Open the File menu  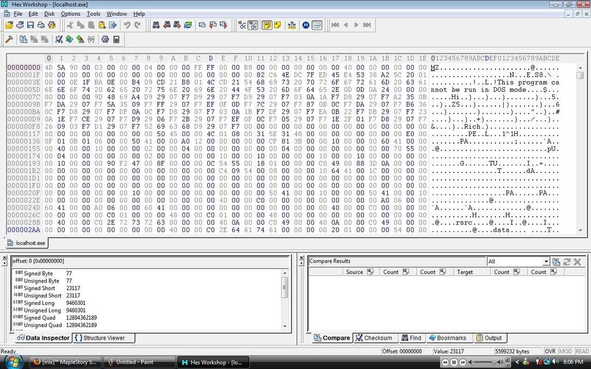18,14
